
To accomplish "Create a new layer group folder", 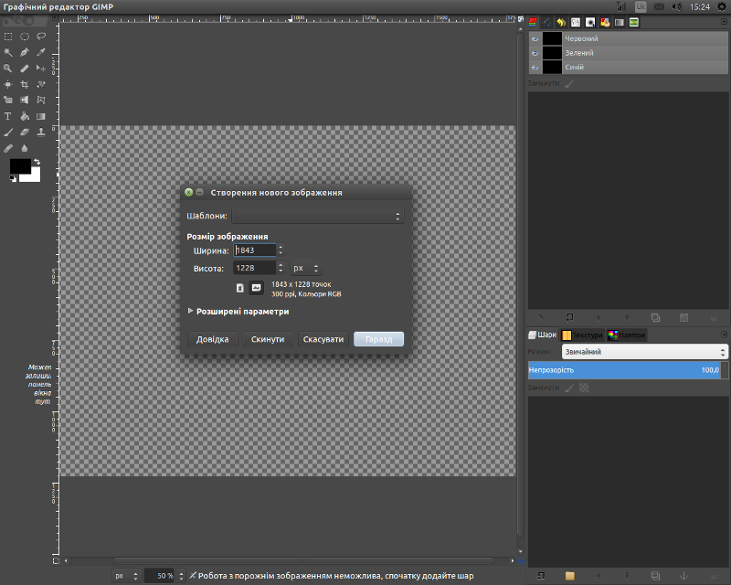I will click(569, 576).
